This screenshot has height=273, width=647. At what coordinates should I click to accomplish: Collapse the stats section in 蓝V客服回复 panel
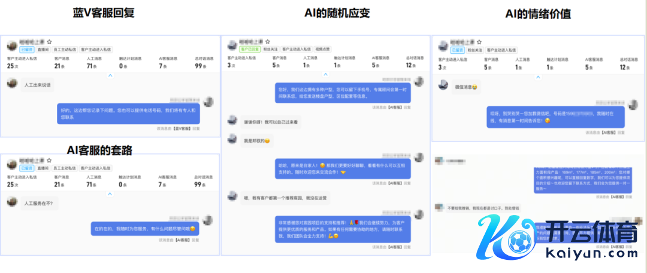click(110, 75)
